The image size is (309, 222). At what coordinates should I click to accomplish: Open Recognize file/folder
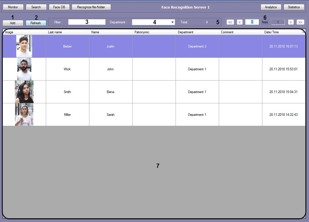point(91,7)
